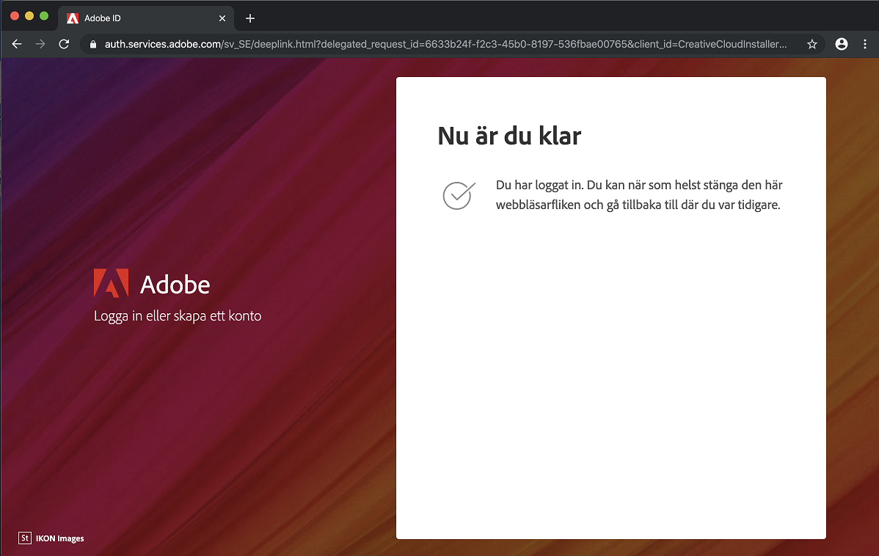
Task: Click the checkmark confirmation icon
Action: [459, 195]
